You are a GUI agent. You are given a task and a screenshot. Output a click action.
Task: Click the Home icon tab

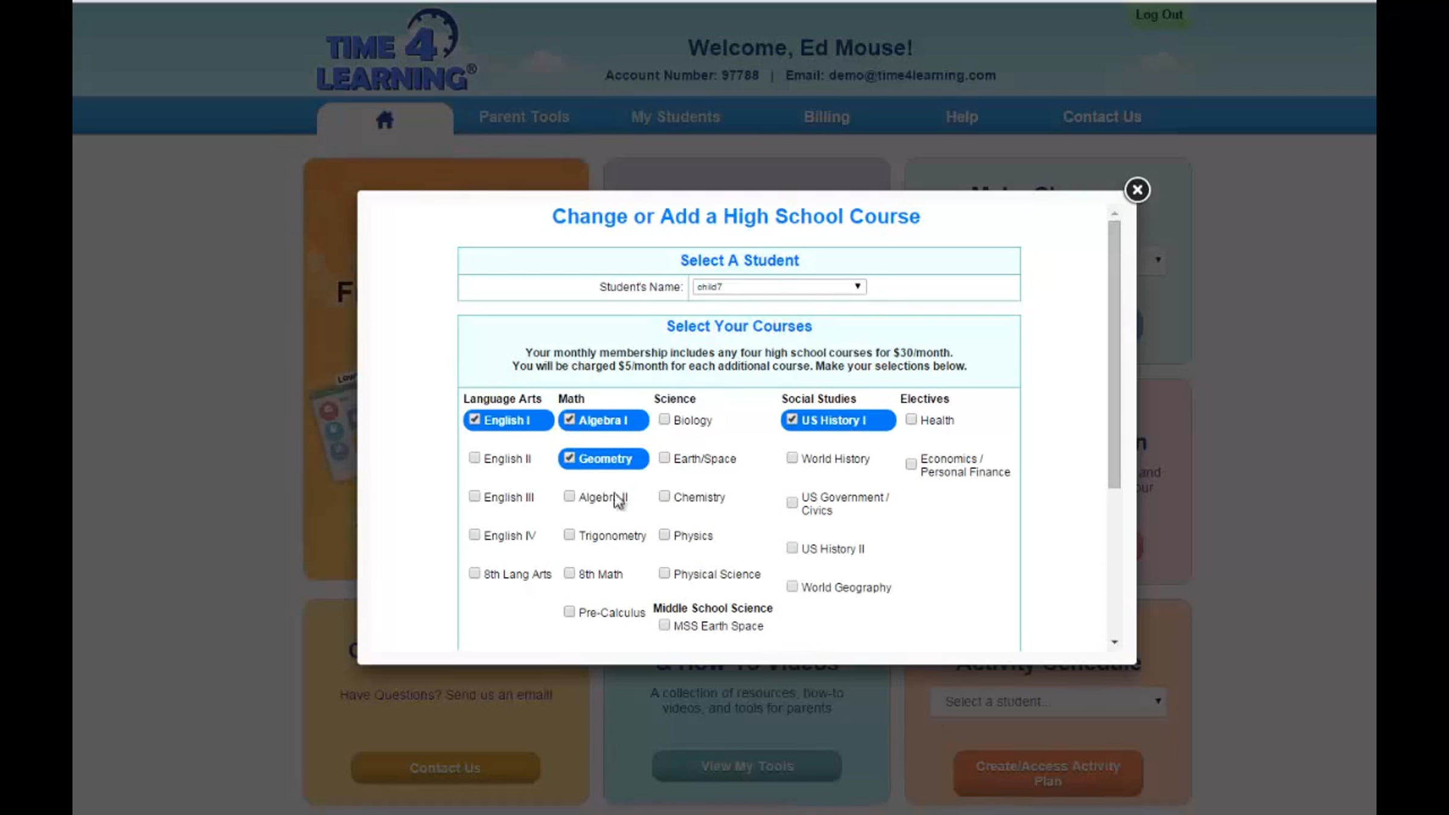(385, 120)
